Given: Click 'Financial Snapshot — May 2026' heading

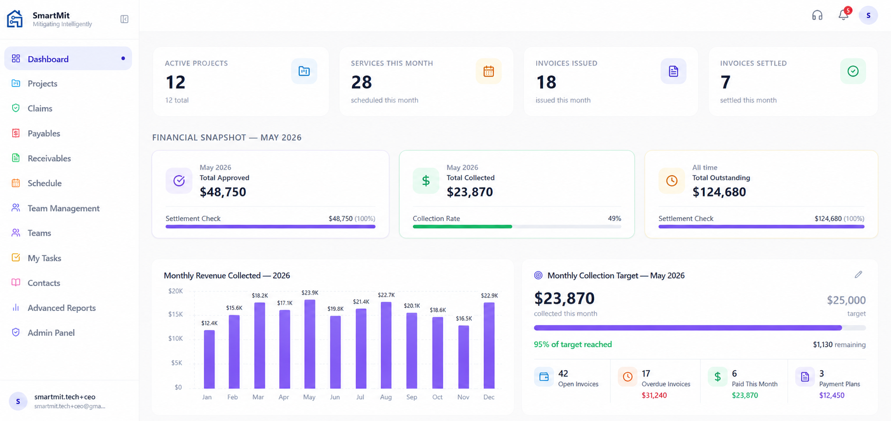Looking at the screenshot, I should pos(227,138).
